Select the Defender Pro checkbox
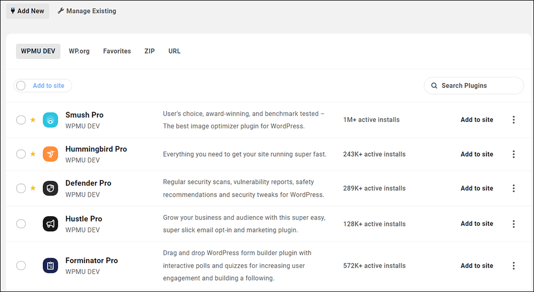This screenshot has width=534, height=292. coord(21,188)
